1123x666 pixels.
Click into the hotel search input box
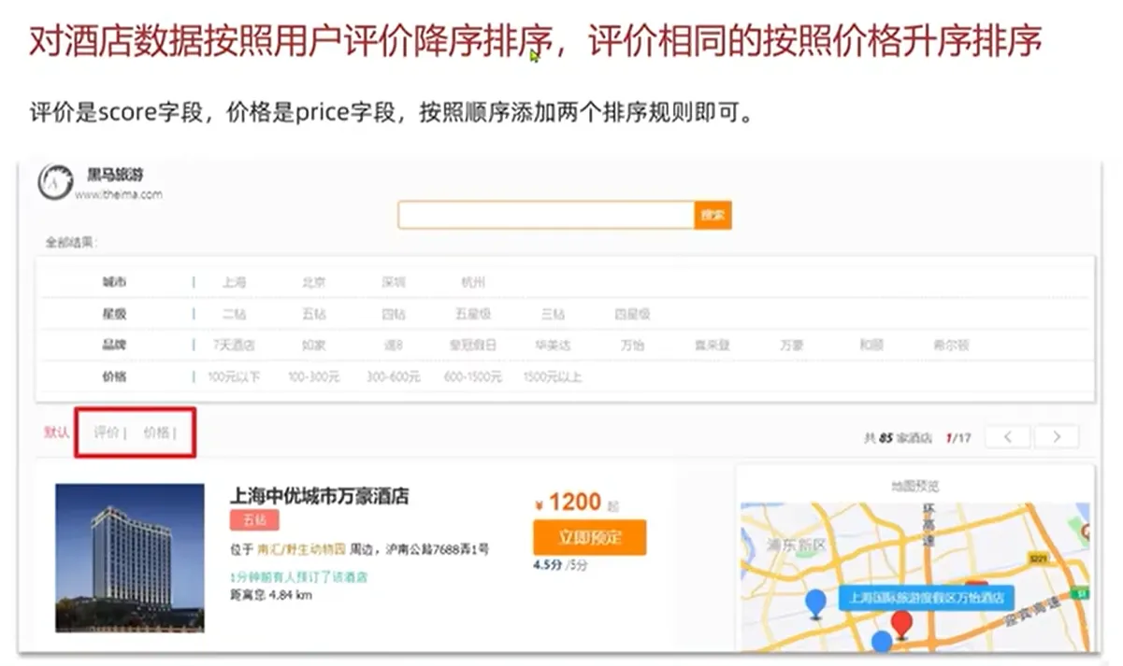point(545,215)
